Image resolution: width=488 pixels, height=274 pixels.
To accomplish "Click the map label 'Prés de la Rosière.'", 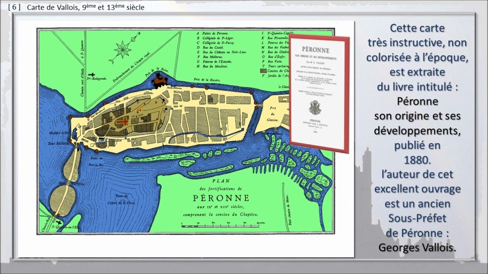I will pos(206,80).
